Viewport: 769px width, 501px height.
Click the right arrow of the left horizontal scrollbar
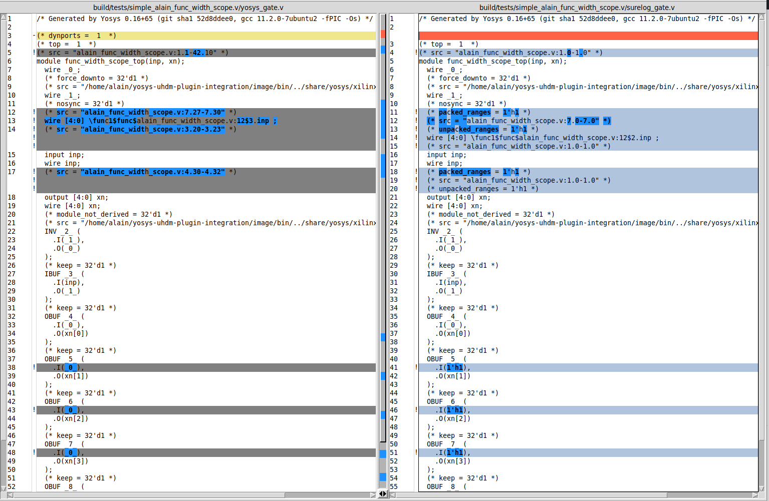click(x=373, y=494)
